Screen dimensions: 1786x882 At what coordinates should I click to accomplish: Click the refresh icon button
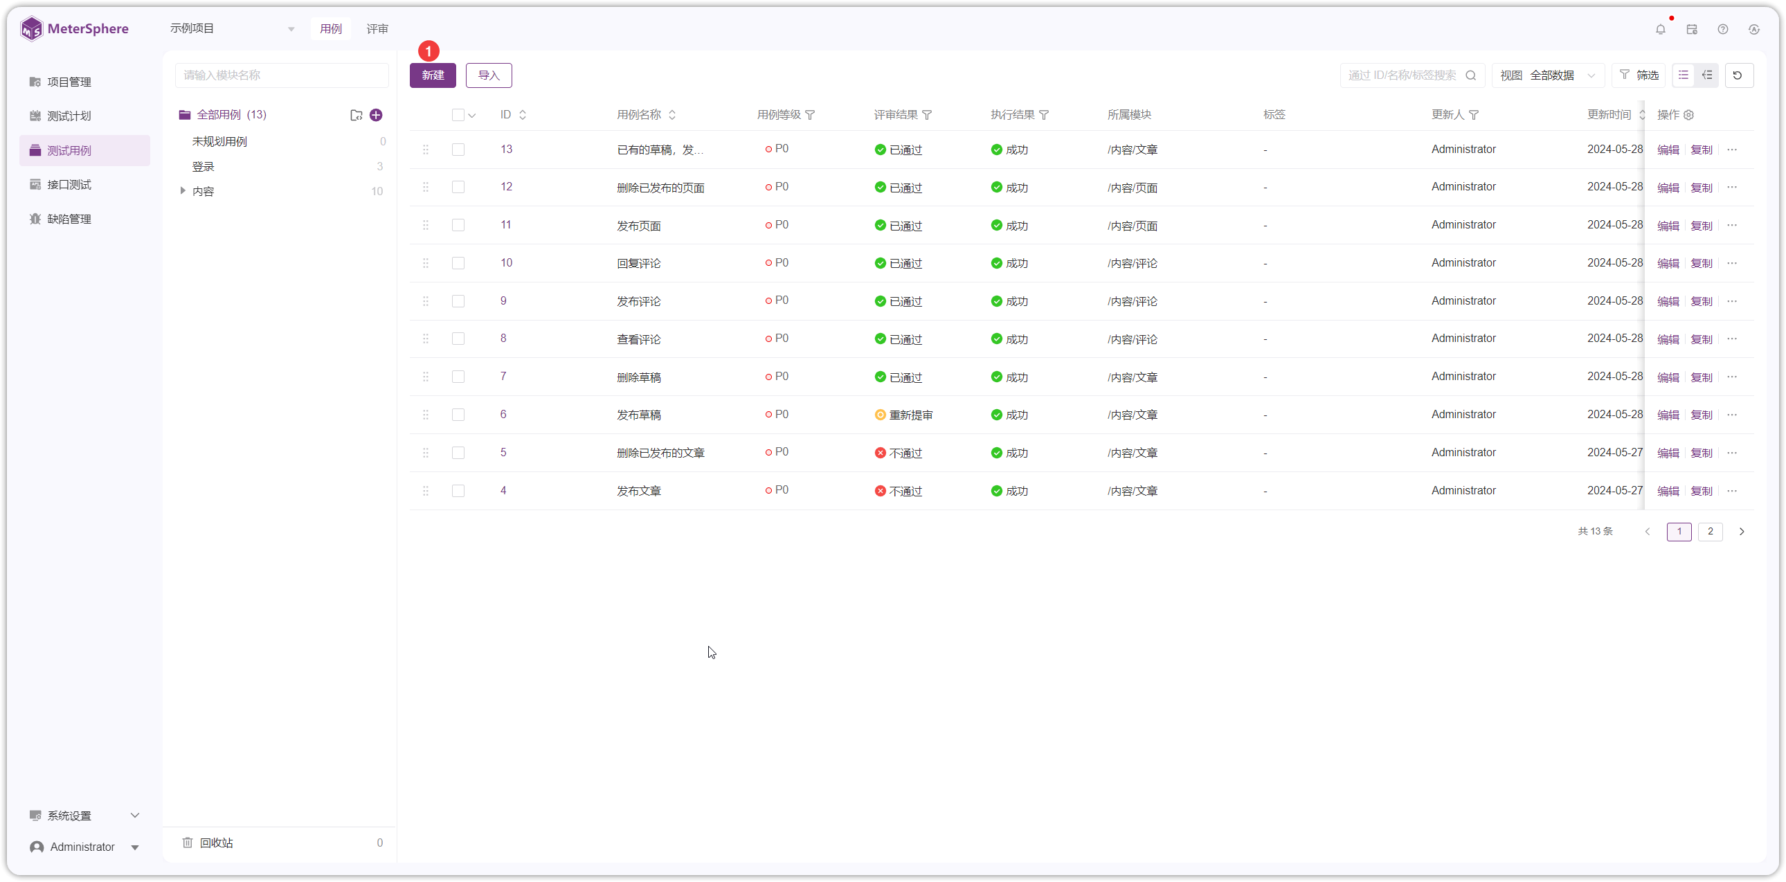coord(1738,75)
